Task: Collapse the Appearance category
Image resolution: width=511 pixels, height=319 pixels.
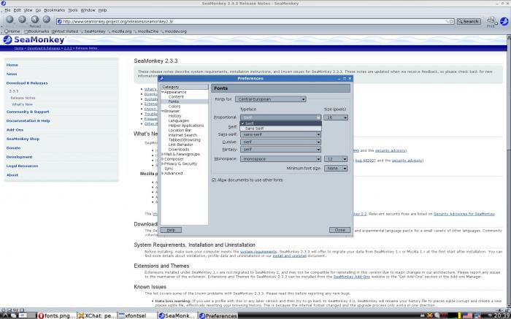Action: tap(163, 92)
